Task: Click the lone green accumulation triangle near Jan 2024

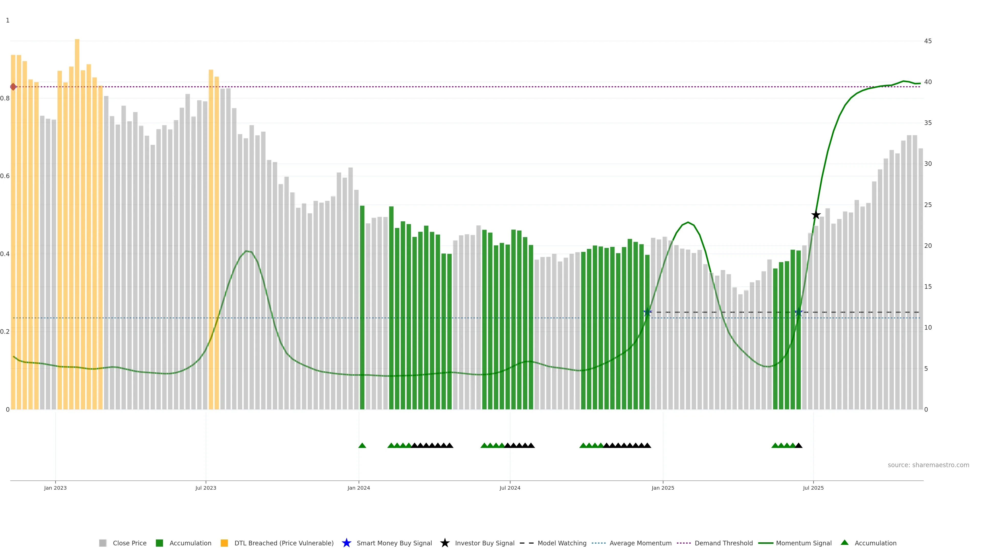Action: pos(362,445)
